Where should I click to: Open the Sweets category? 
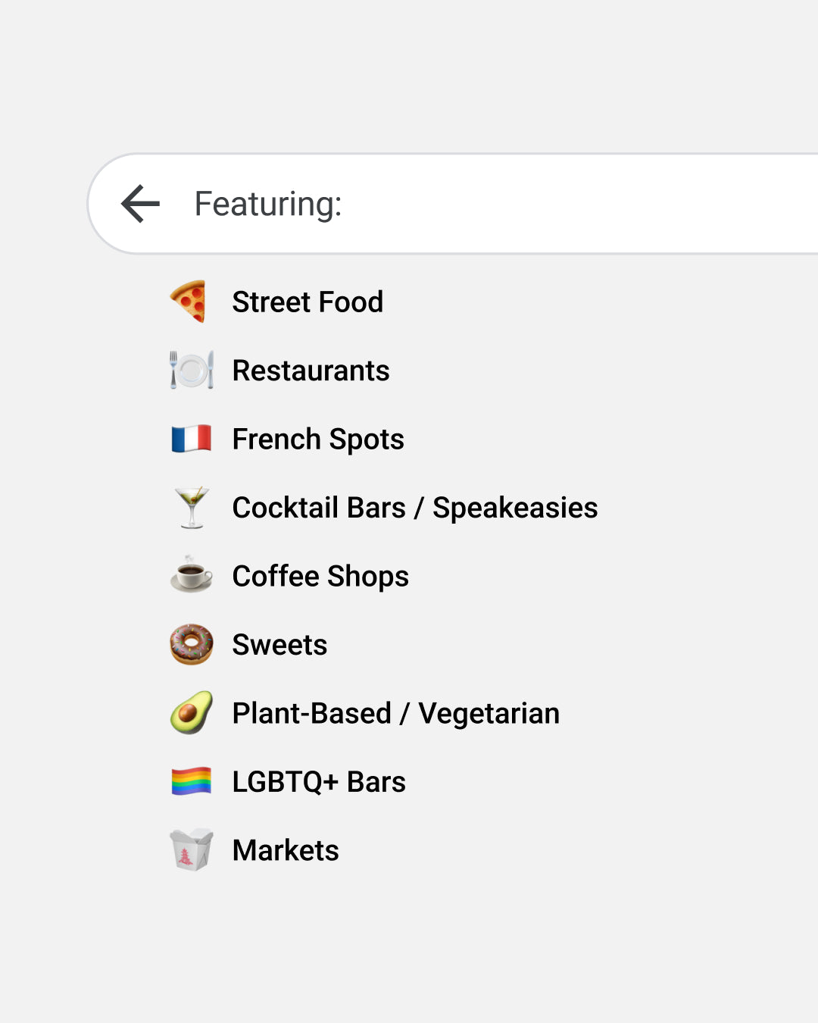(x=279, y=645)
